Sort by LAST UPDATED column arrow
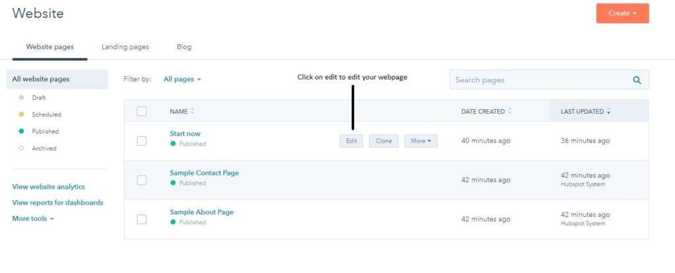Viewport: 675px width, 273px height. pyautogui.click(x=608, y=112)
